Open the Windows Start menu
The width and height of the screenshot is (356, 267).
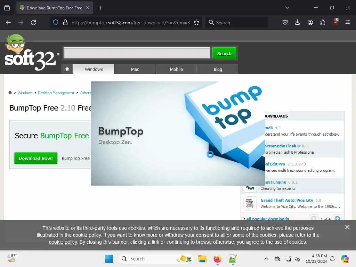[x=109, y=259]
